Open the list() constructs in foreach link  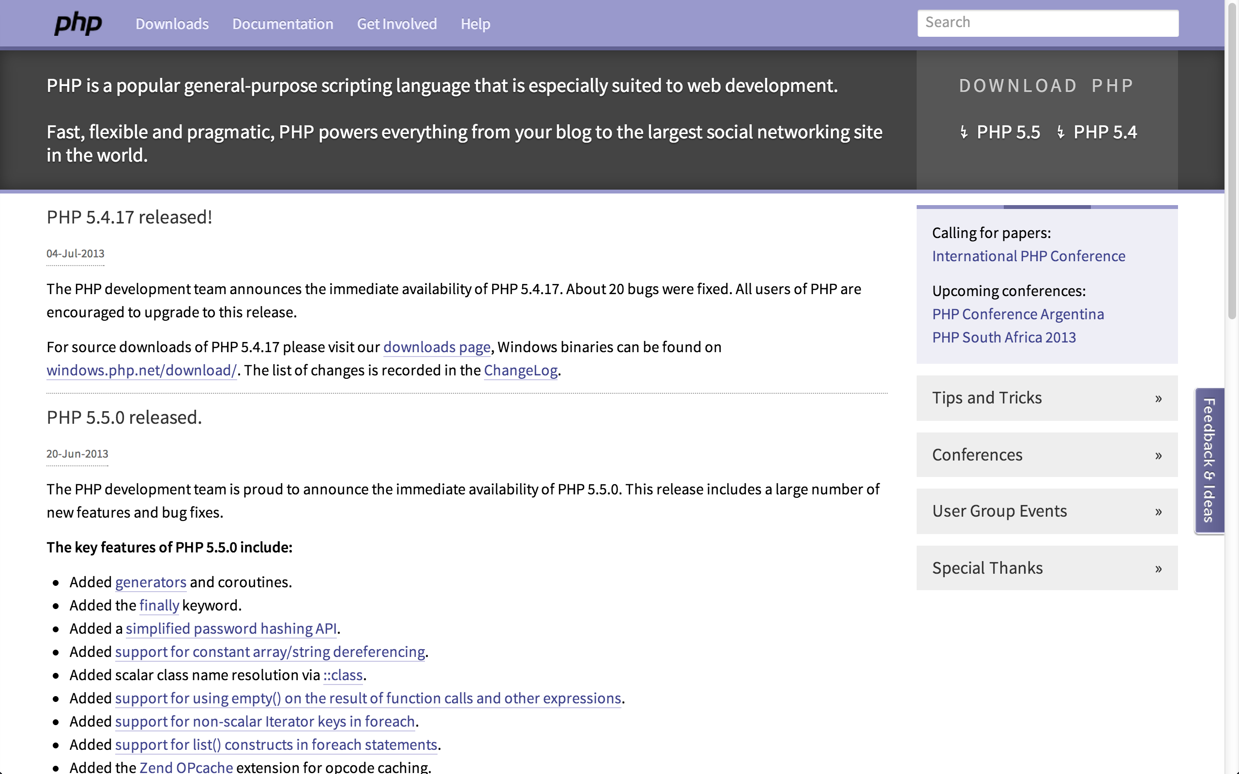tap(276, 744)
